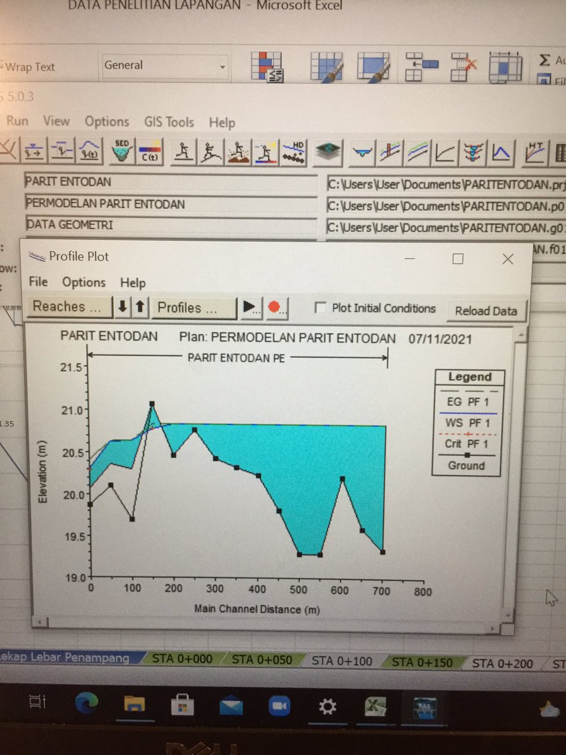
Task: Click Excel Delete cells icon
Action: (463, 66)
